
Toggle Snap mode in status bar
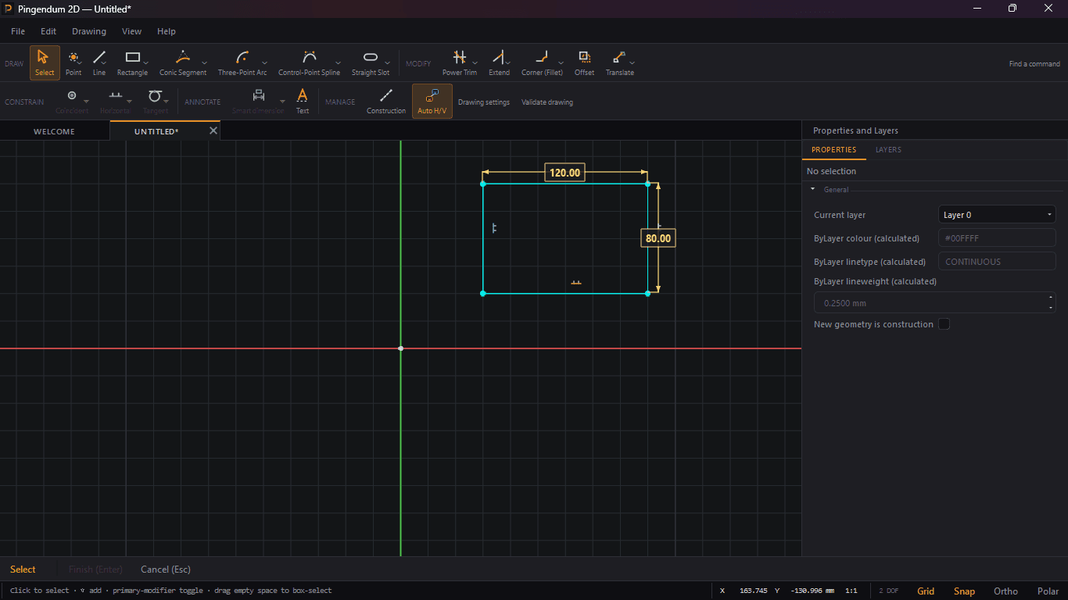964,591
